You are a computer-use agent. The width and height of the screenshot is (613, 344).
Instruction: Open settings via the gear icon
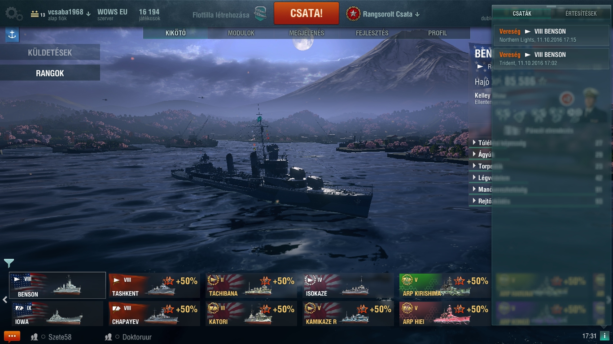(x=13, y=14)
